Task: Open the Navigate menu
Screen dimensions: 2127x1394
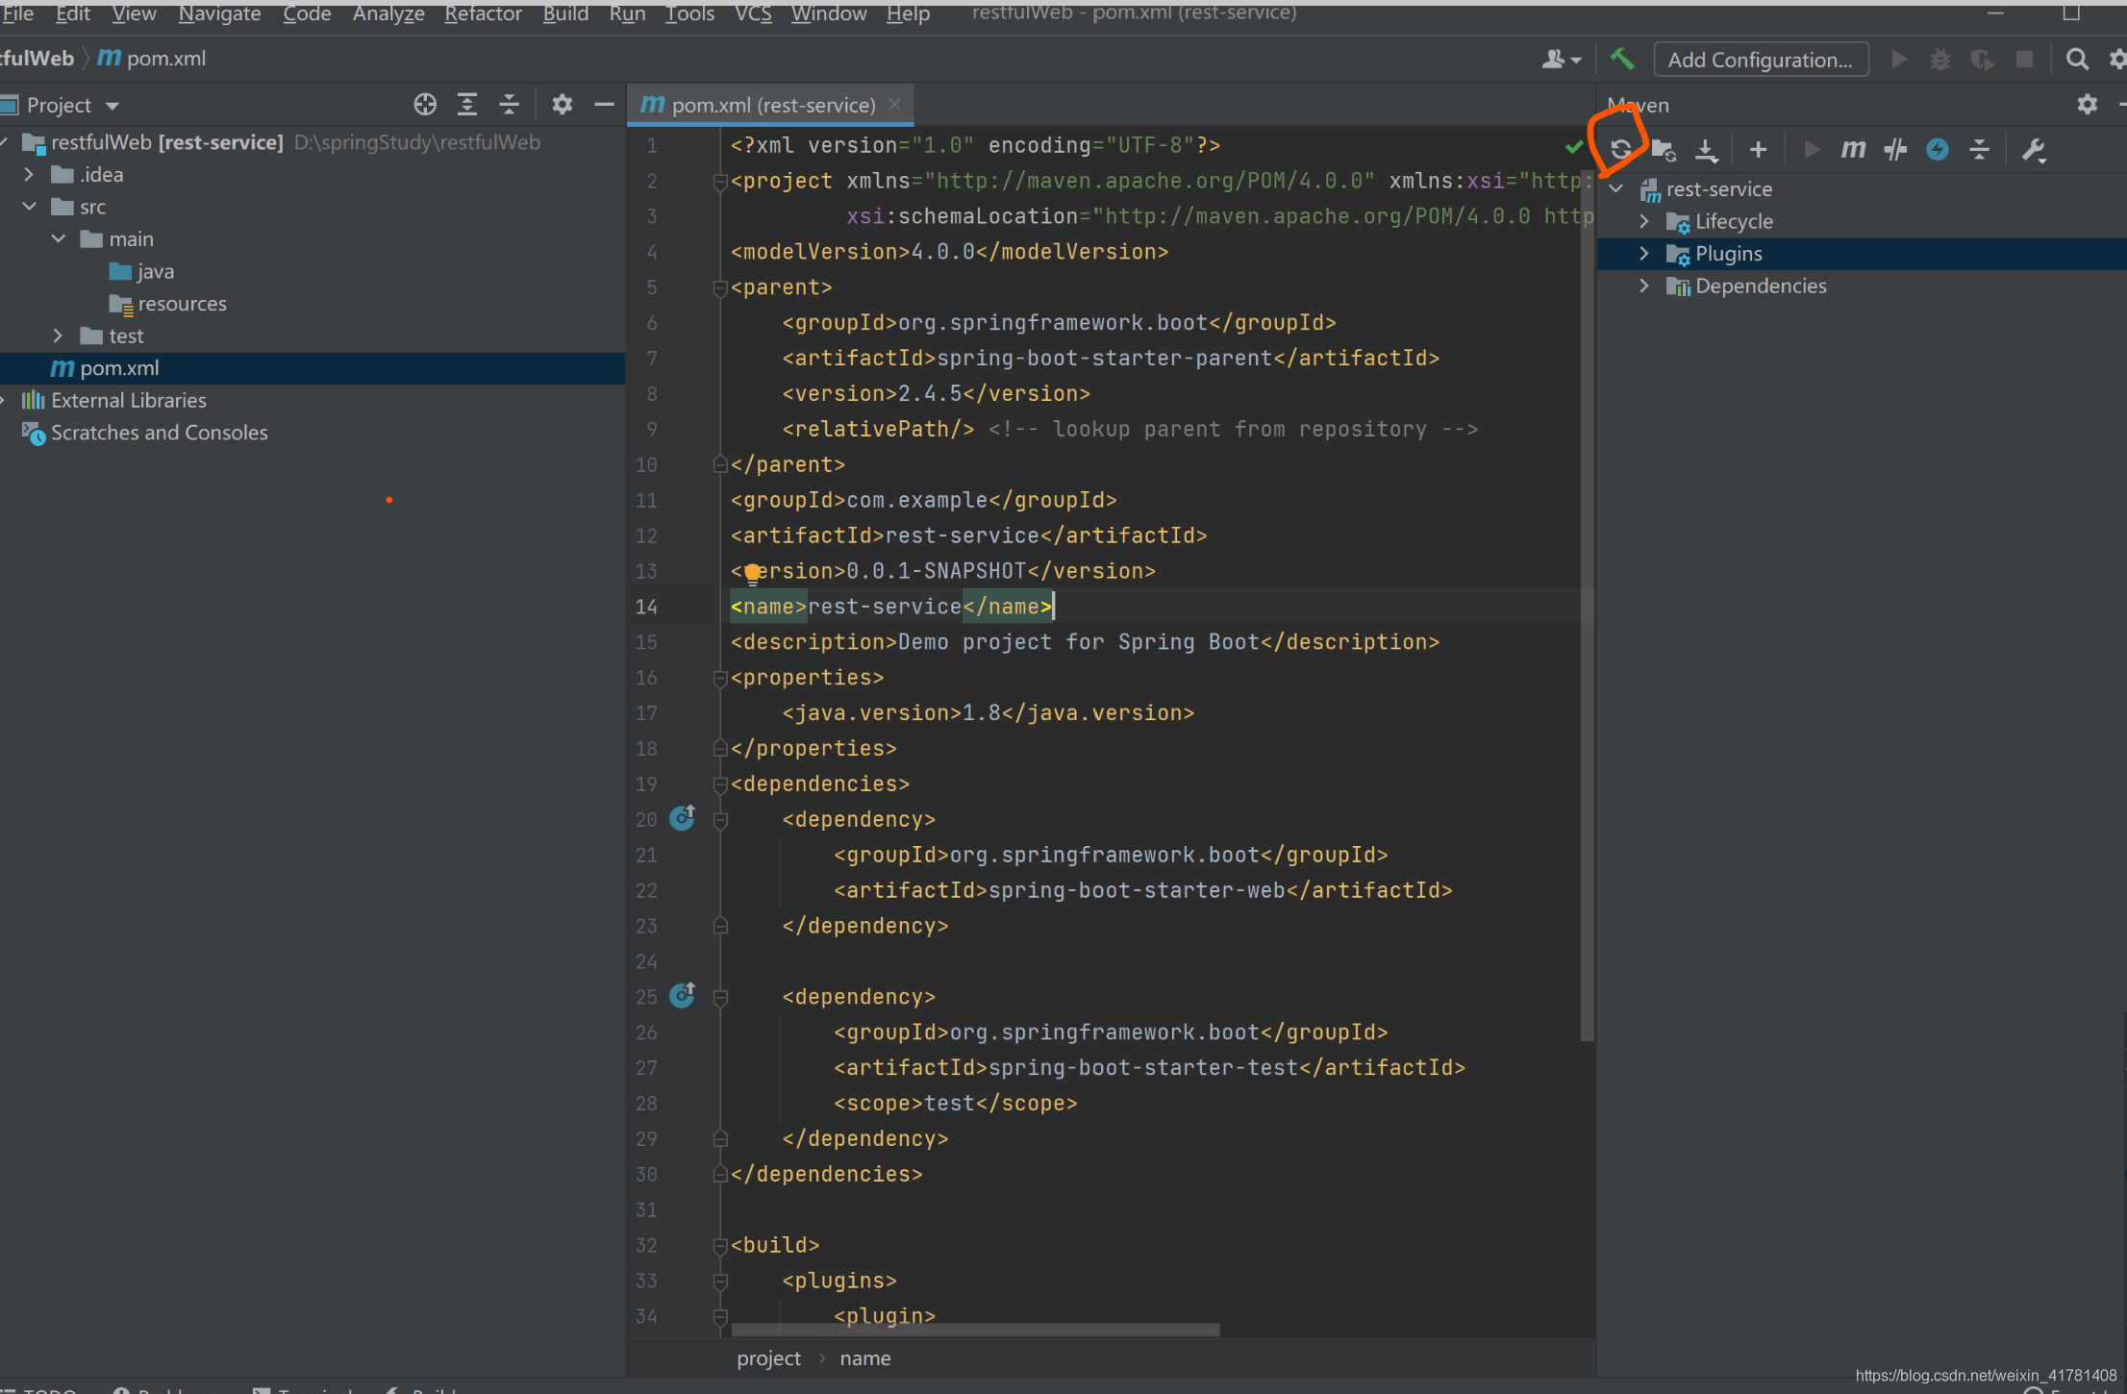Action: [219, 13]
